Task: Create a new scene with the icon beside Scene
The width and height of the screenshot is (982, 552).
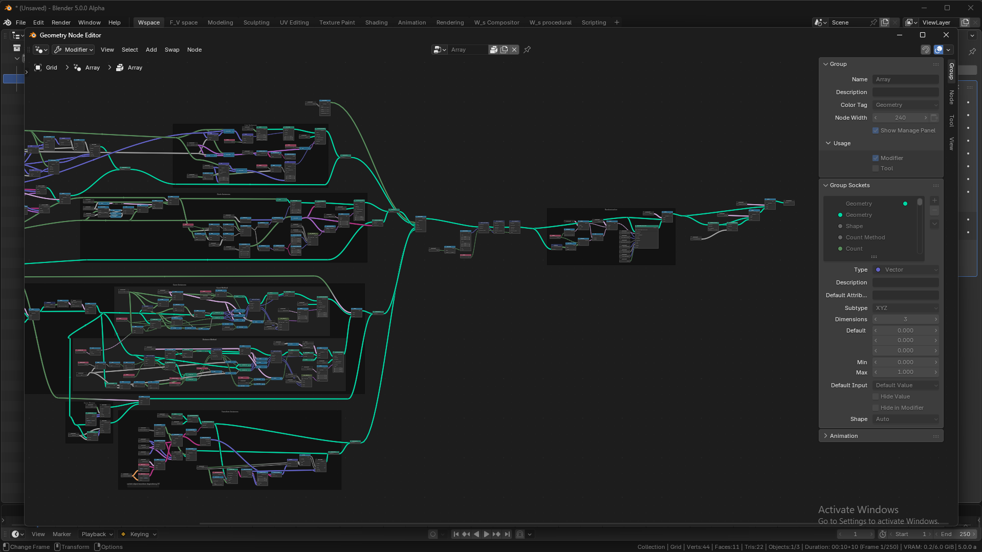Action: coord(885,23)
